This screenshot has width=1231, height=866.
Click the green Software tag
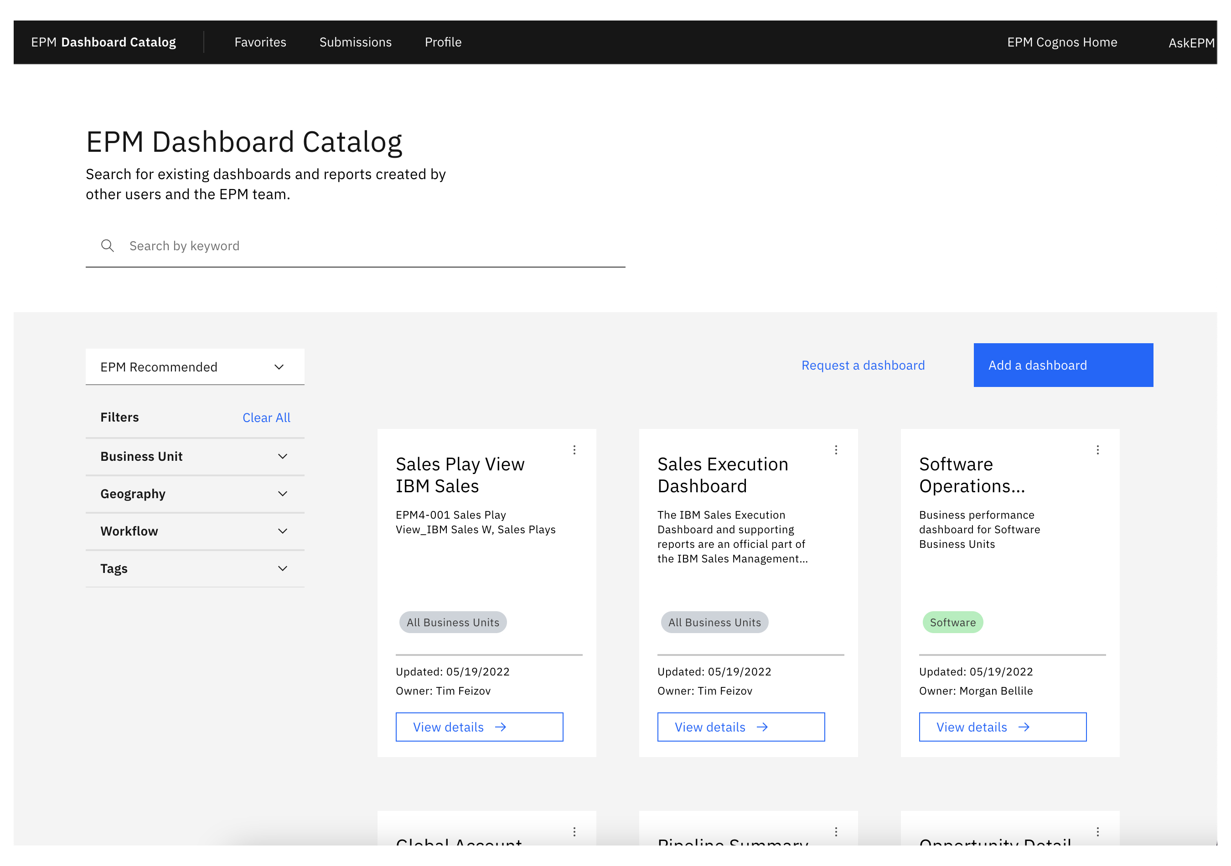pos(953,622)
